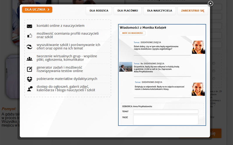
Task: Click the text dostęp do ogłoszeń, galerii zdjęć
Action: 63,86
